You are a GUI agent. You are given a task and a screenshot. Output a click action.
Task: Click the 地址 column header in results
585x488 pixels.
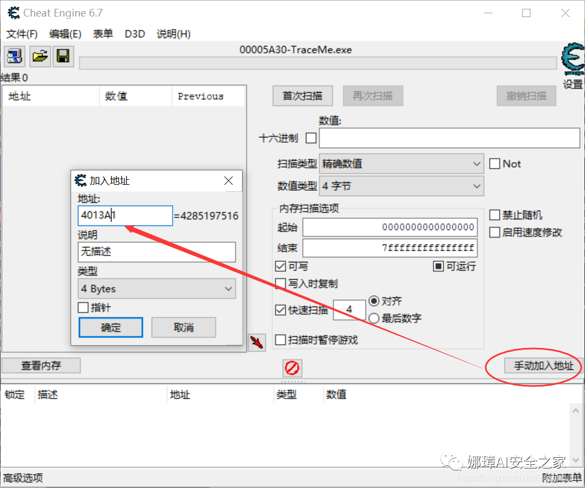51,96
